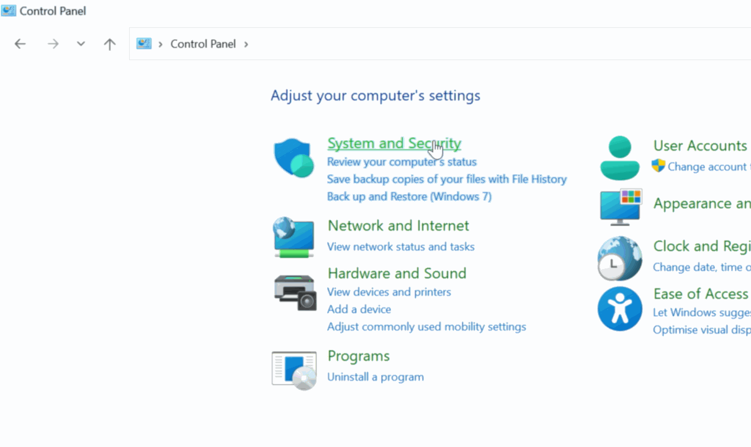Open Back up and Restore (Windows 7)
Image resolution: width=751 pixels, height=447 pixels.
[409, 197]
